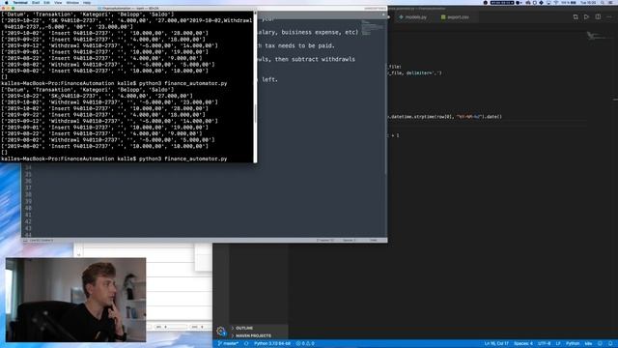
Task: Switch to the export.csv tab in VS Code
Action: 455,17
